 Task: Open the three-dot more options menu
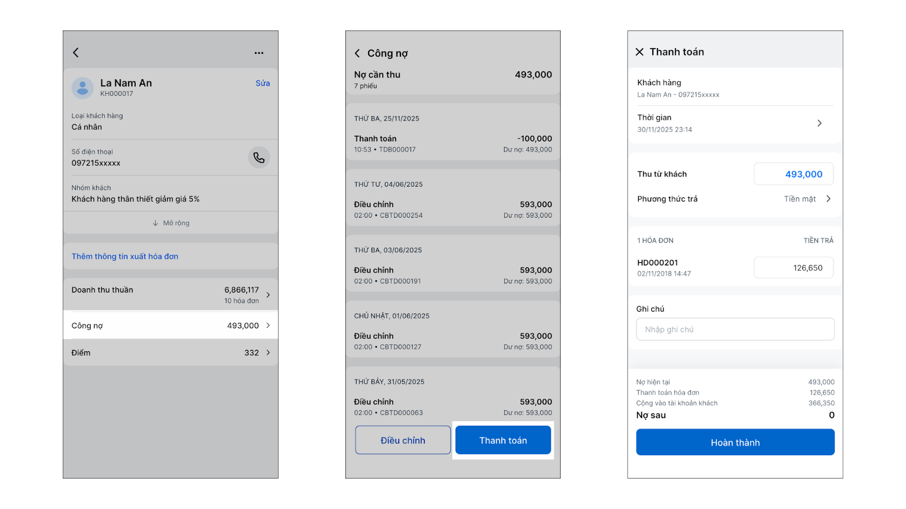click(x=259, y=53)
